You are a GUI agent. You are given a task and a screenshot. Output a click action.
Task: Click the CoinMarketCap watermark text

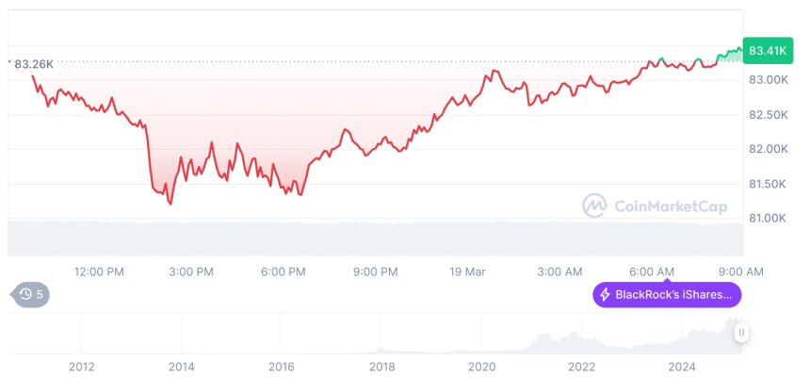[x=670, y=205]
